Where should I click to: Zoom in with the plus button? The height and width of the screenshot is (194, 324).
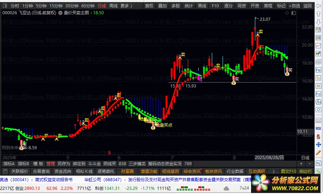tap(301, 163)
